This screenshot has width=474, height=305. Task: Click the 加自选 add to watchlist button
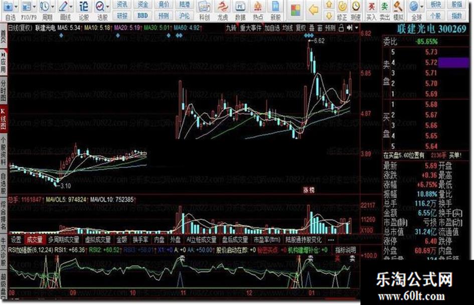(272, 28)
